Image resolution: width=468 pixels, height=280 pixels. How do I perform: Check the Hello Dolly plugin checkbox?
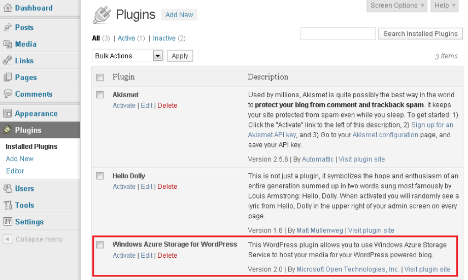tap(100, 176)
